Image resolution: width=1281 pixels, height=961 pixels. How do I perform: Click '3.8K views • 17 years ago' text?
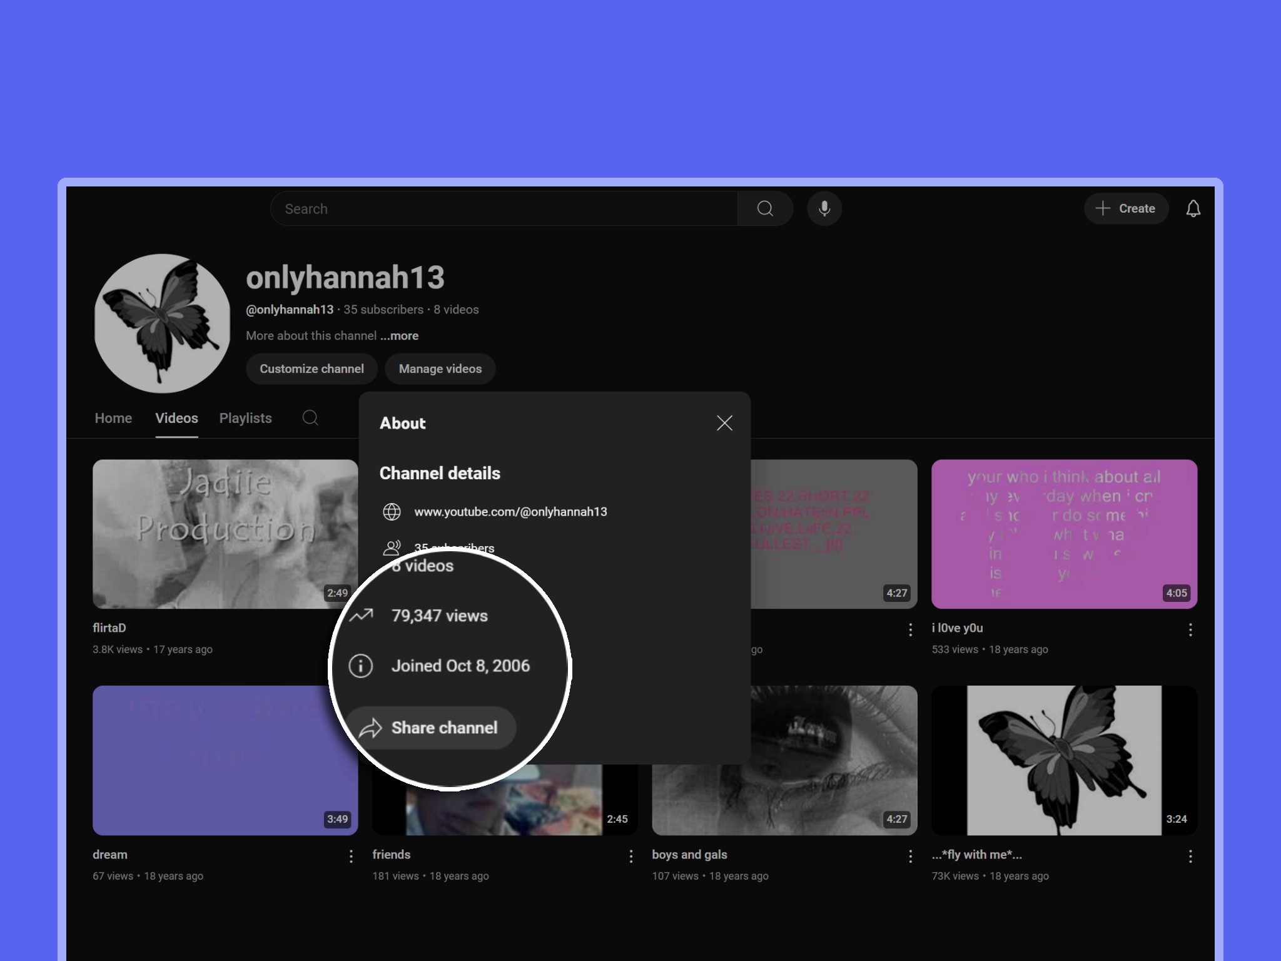point(153,649)
